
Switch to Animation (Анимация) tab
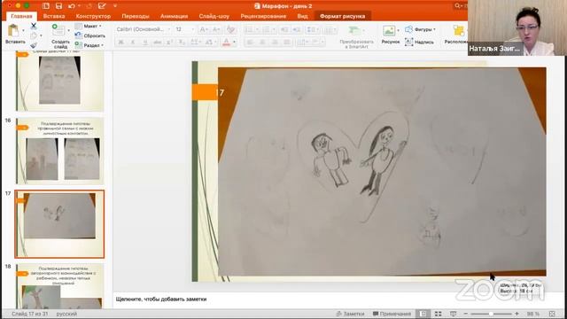pyautogui.click(x=174, y=16)
